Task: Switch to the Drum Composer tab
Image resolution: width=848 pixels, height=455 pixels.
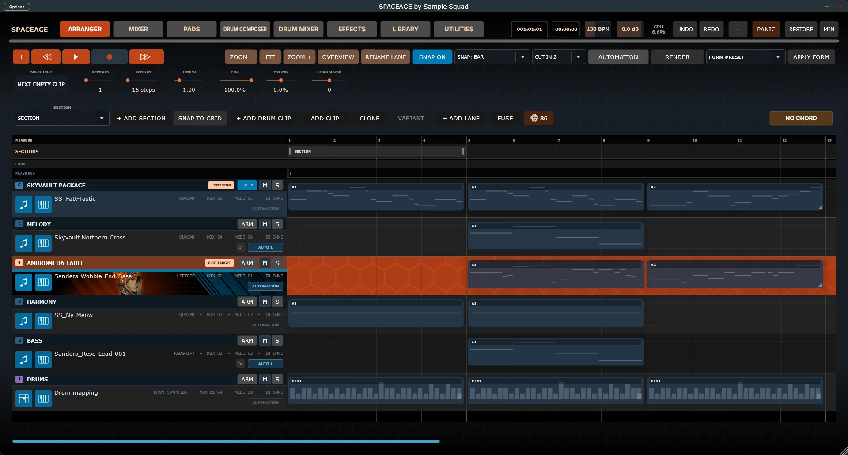Action: pos(245,29)
